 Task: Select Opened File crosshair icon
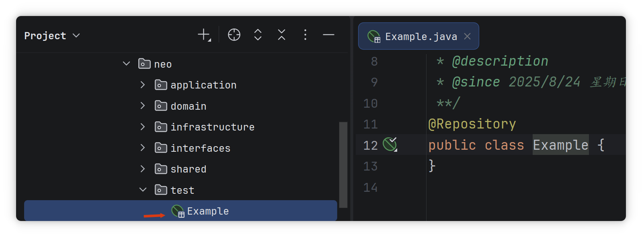[x=234, y=35]
